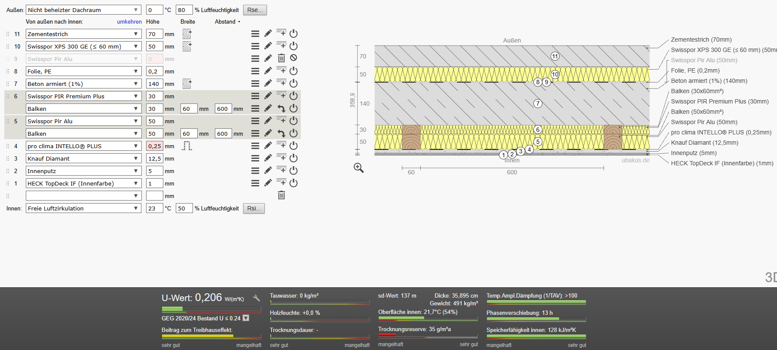Screen dimensions: 777x350
Task: Click the U-Wert rating bar
Action: click(211, 309)
